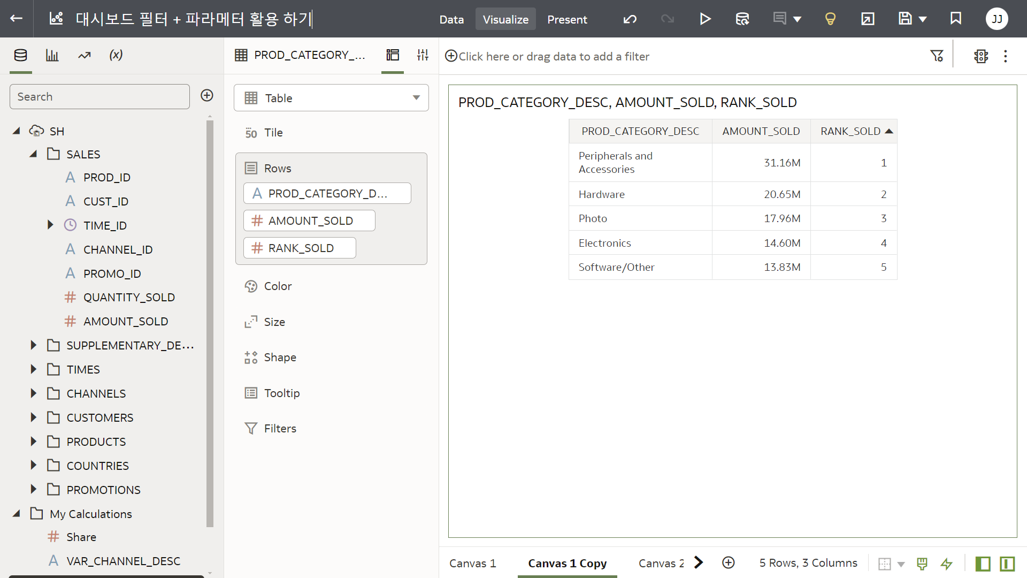Viewport: 1027px width, 578px height.
Task: Click the bookmark icon
Action: pyautogui.click(x=956, y=19)
